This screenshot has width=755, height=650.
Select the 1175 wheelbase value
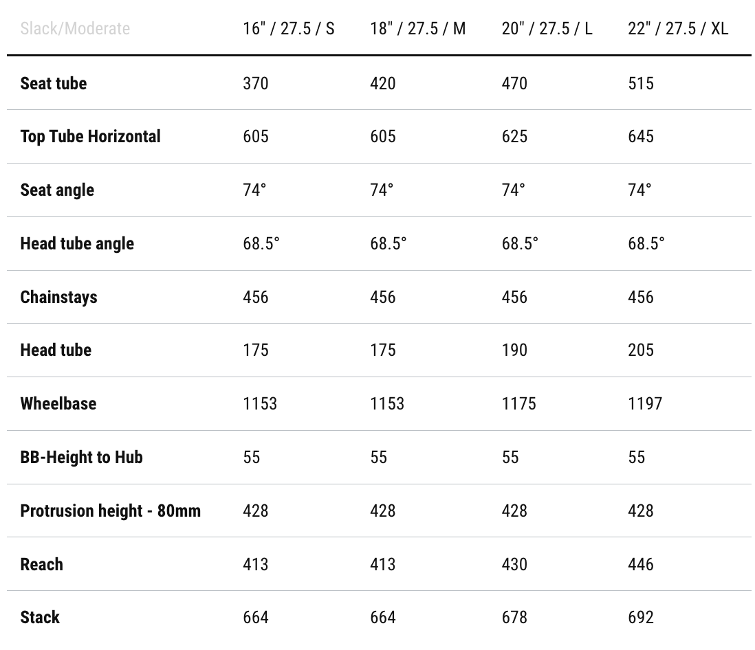click(518, 403)
